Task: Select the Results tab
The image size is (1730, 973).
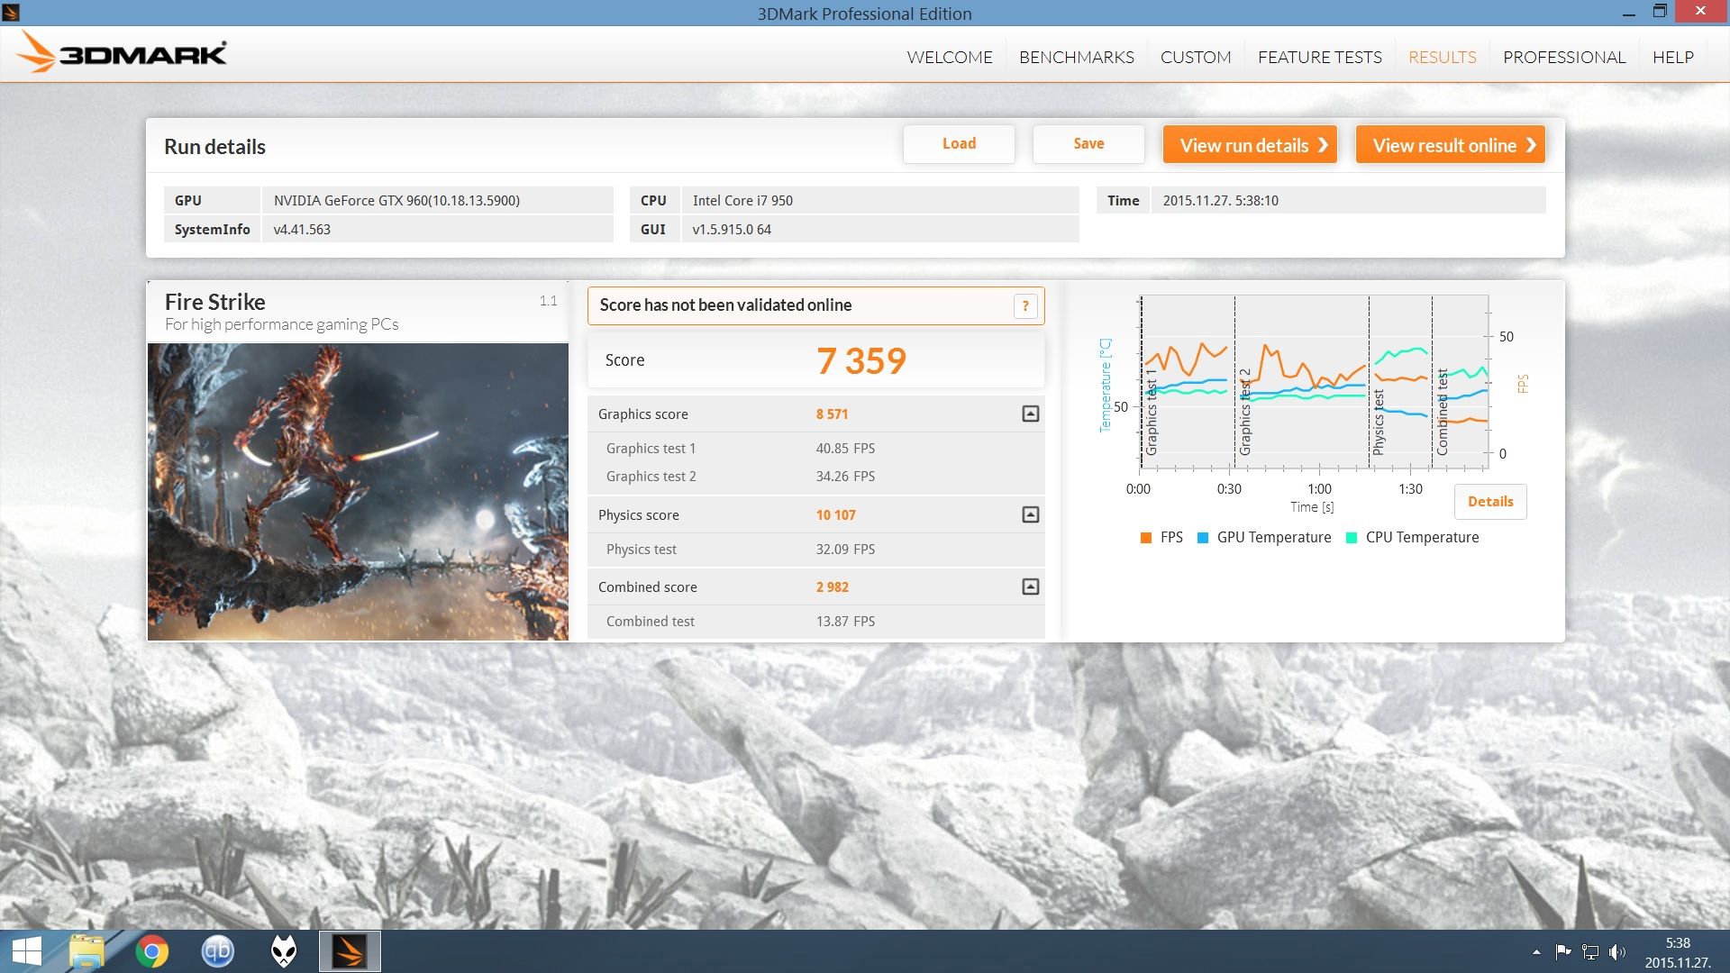Action: coord(1442,57)
